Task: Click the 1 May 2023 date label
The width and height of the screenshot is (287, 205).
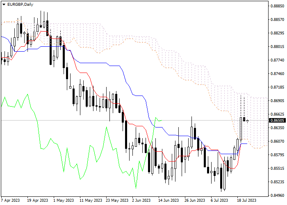Action: (64, 200)
